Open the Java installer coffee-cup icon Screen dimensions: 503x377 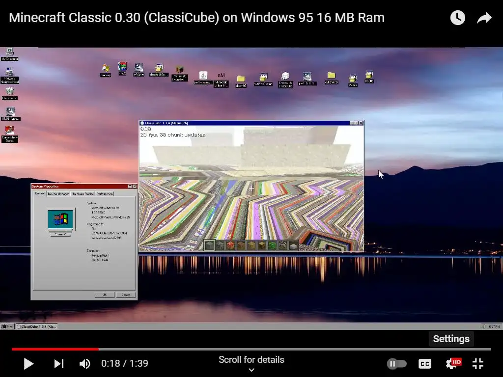click(203, 78)
